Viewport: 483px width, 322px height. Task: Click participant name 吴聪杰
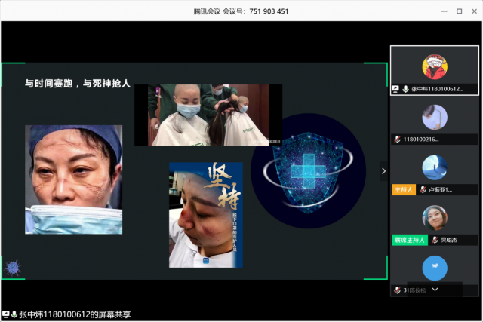point(449,240)
